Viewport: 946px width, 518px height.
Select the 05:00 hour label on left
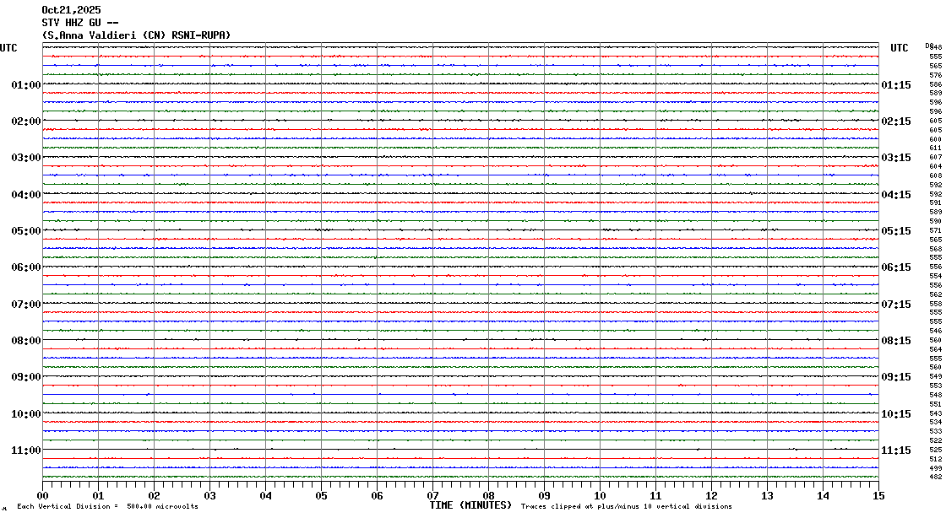pos(26,231)
